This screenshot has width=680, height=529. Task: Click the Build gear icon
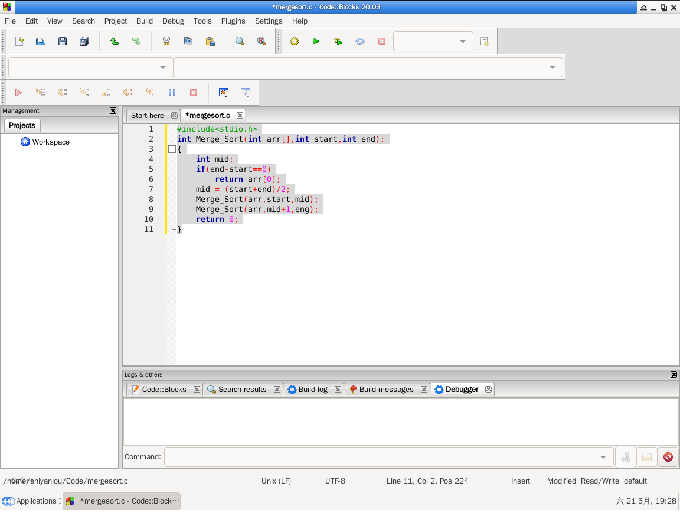pos(295,41)
